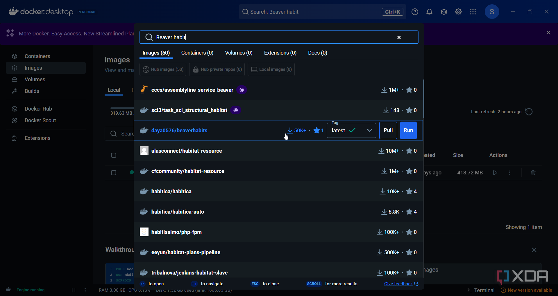Click the habitissimo logo thumbnail
Image resolution: width=558 pixels, height=296 pixels.
(x=144, y=232)
